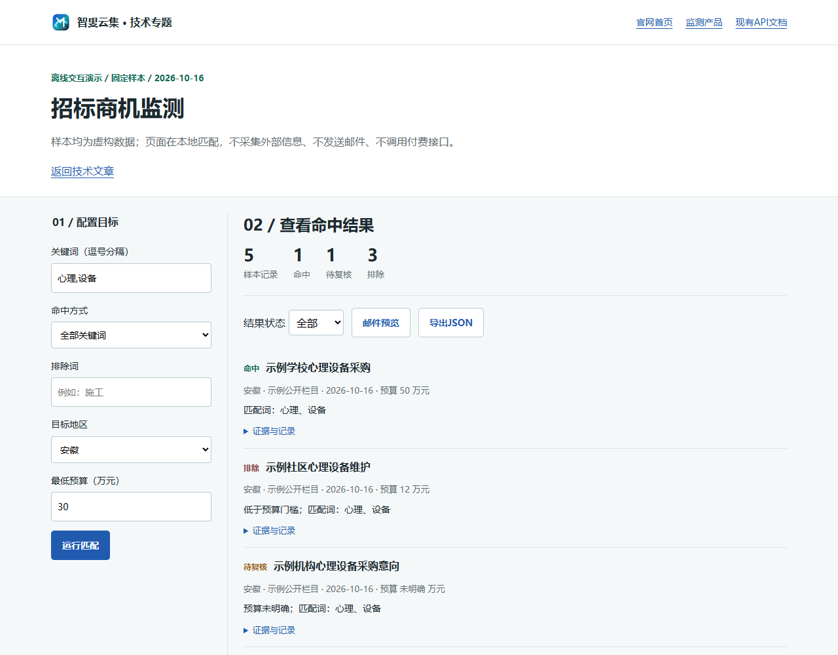Click the 02 / 查看命中结果 heading
This screenshot has height=655, width=838.
[308, 225]
